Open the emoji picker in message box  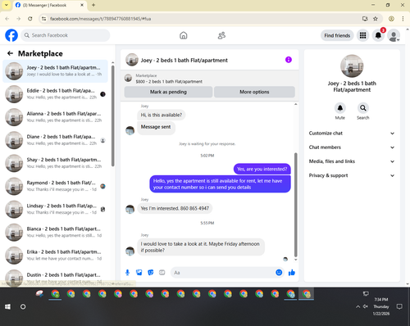tap(279, 272)
